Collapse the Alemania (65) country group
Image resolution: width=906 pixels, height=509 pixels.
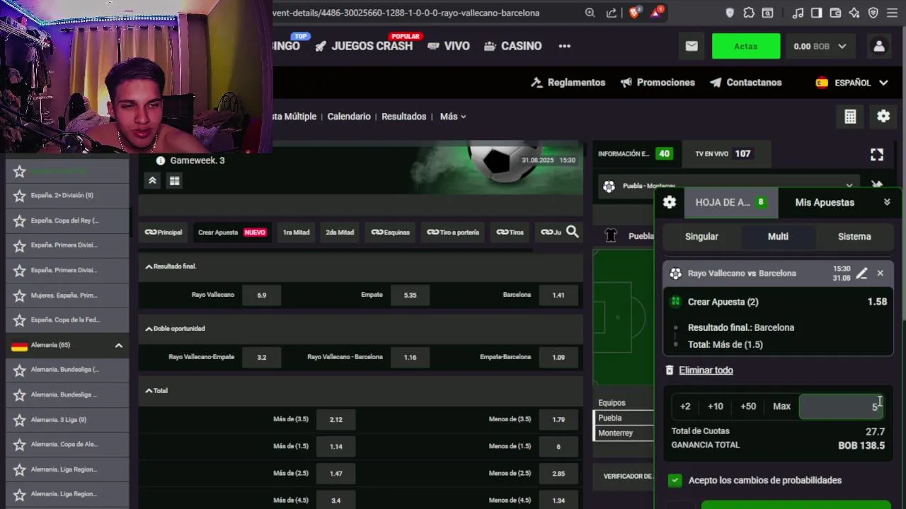pyautogui.click(x=118, y=346)
